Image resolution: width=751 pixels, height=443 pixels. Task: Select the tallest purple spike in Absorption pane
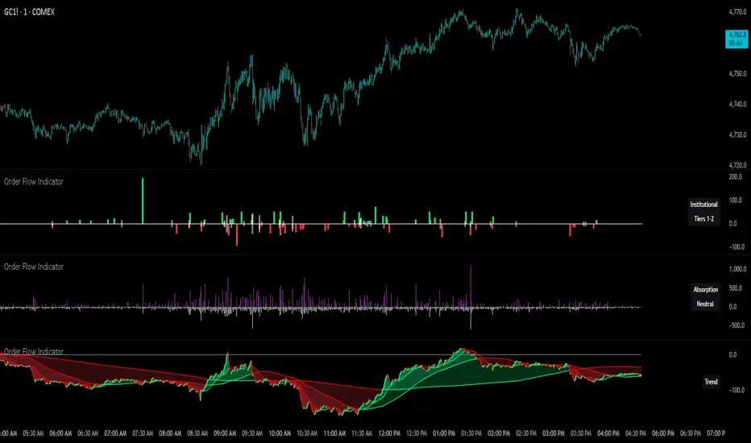click(471, 286)
